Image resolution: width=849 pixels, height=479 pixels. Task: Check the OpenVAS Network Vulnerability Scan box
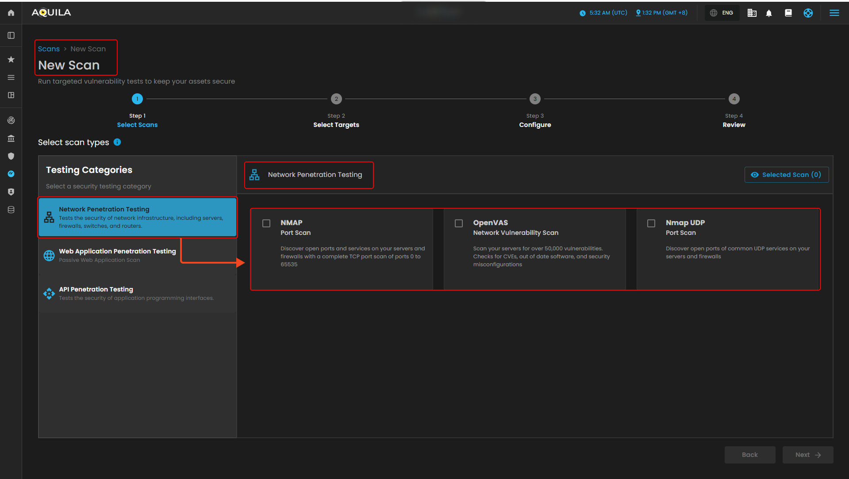pyautogui.click(x=459, y=223)
